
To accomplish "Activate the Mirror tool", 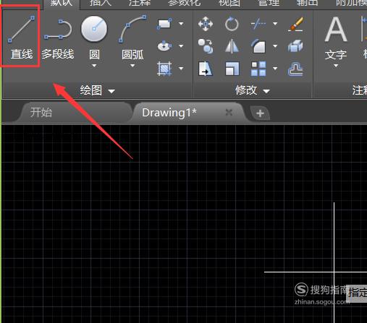I will pyautogui.click(x=232, y=46).
